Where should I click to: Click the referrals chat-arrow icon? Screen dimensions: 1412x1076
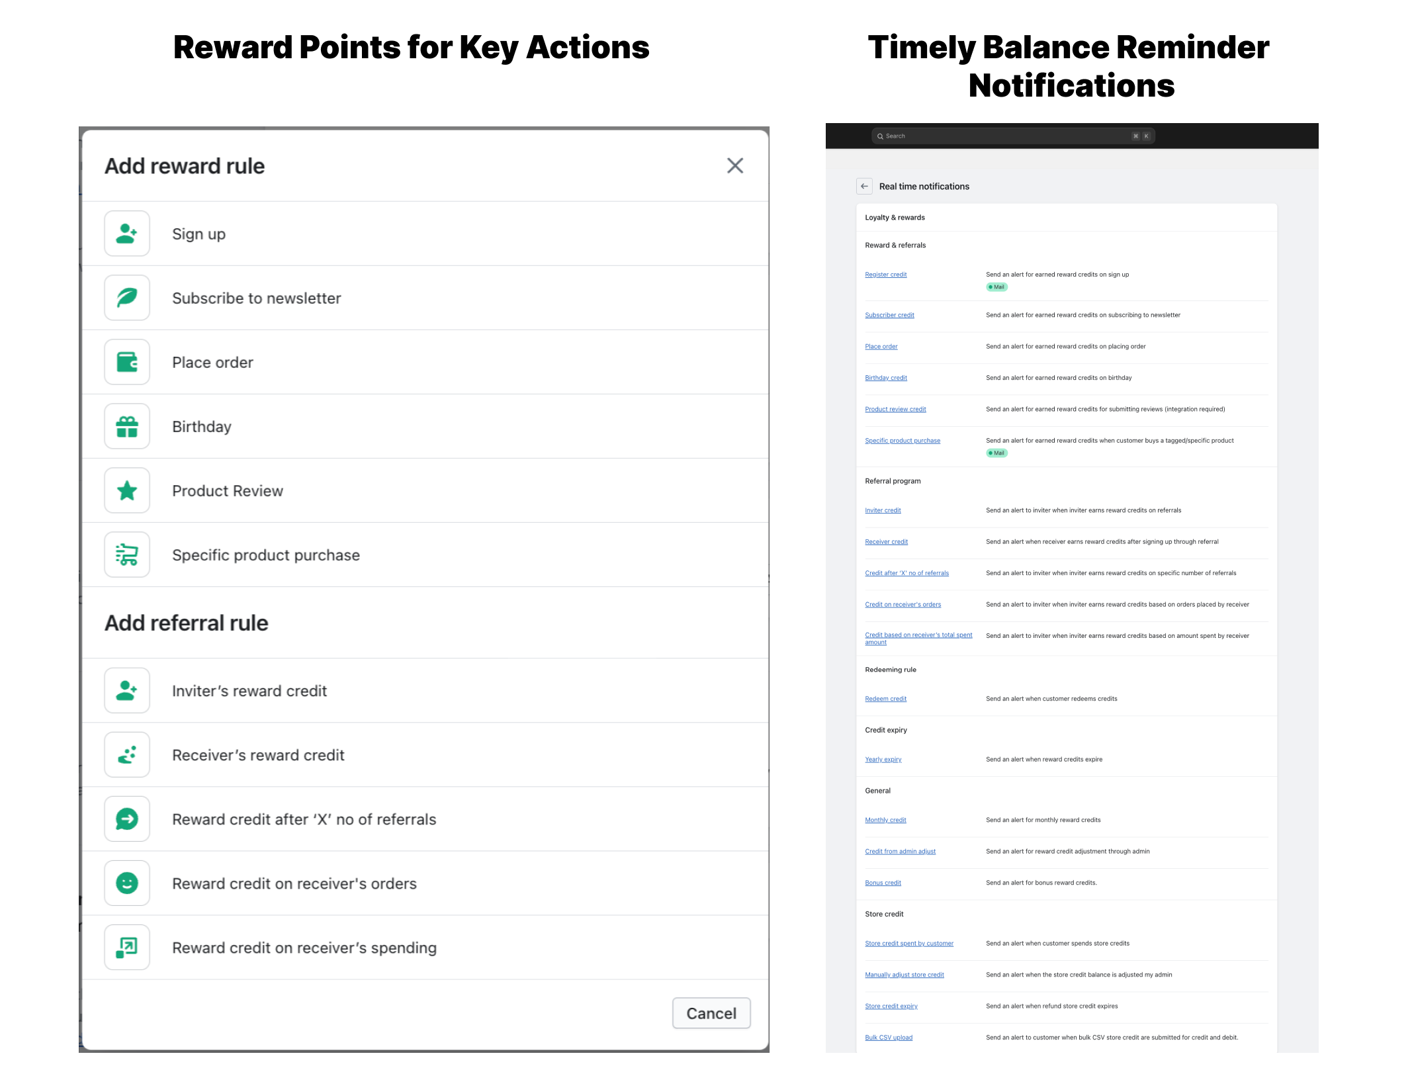click(x=127, y=819)
